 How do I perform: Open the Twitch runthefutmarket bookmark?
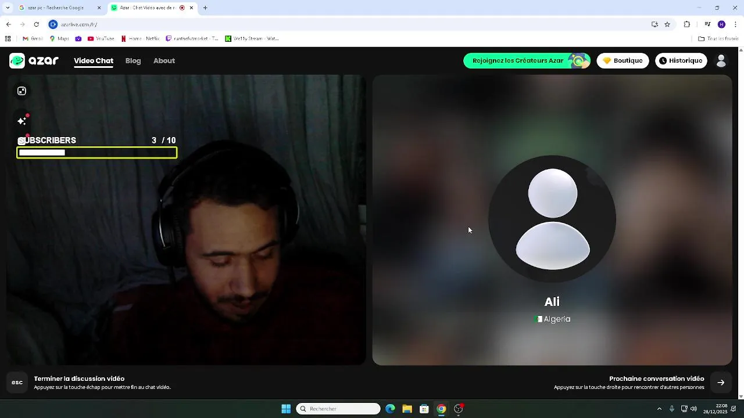coord(192,39)
